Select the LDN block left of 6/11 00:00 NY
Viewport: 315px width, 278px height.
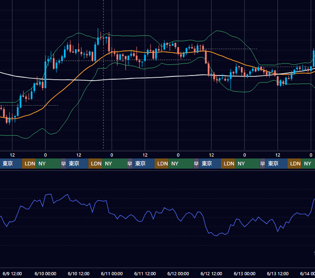click(x=95, y=164)
